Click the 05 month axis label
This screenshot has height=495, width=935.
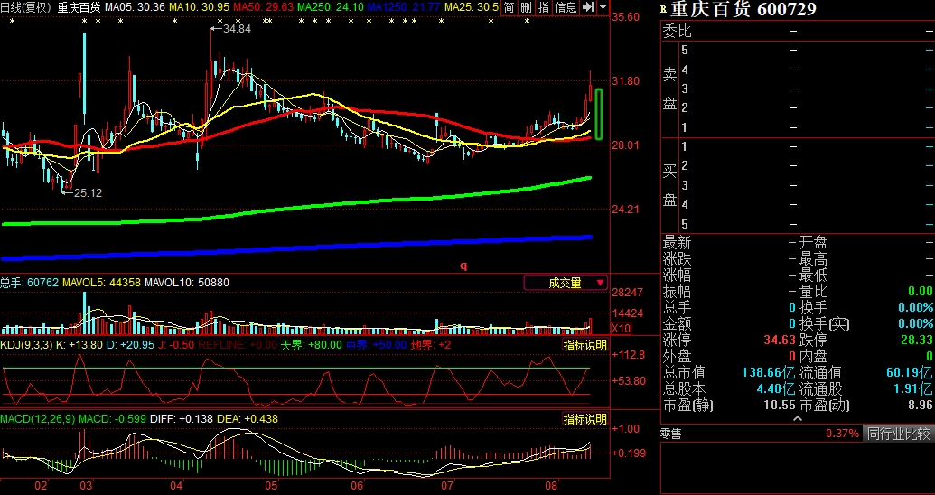(271, 485)
